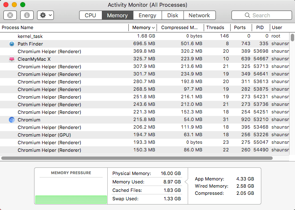Click Chromium's 920 ports value
The height and width of the screenshot is (210, 295).
tap(246, 119)
